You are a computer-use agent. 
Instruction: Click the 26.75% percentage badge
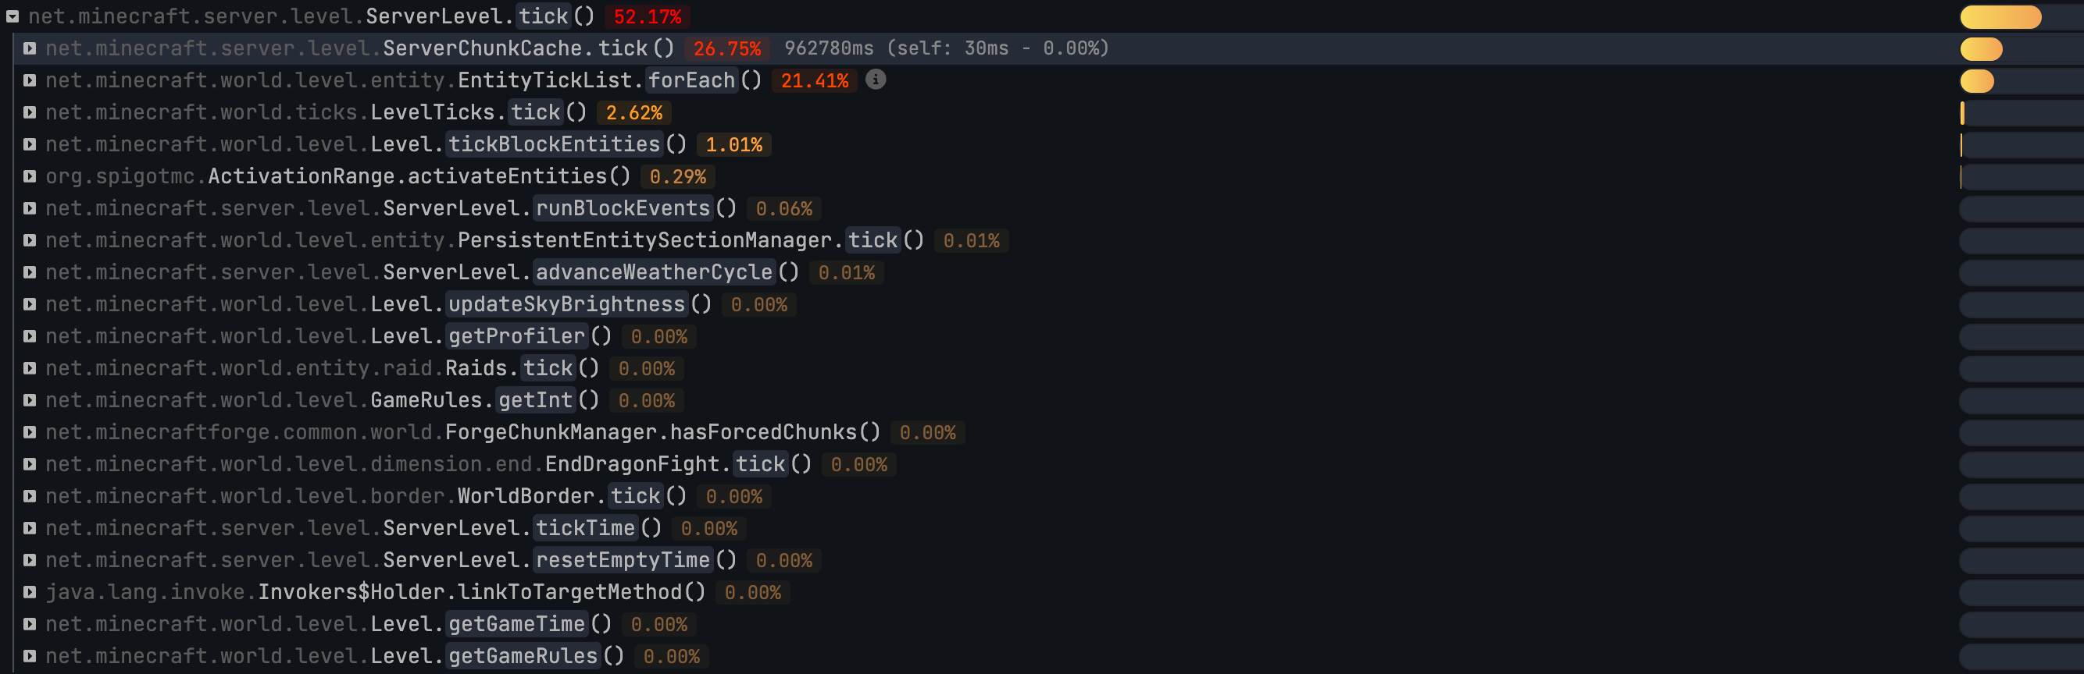(726, 48)
